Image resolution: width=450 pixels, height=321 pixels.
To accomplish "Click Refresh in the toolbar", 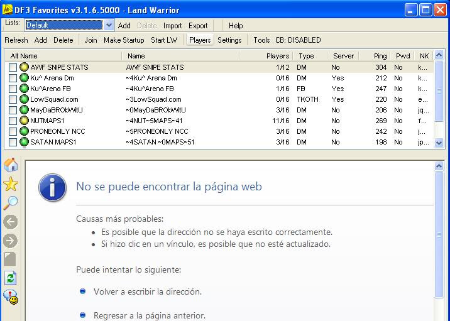I will click(x=16, y=40).
